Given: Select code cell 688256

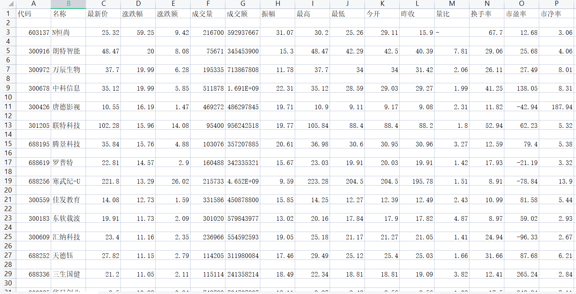Looking at the screenshot, I should [34, 181].
